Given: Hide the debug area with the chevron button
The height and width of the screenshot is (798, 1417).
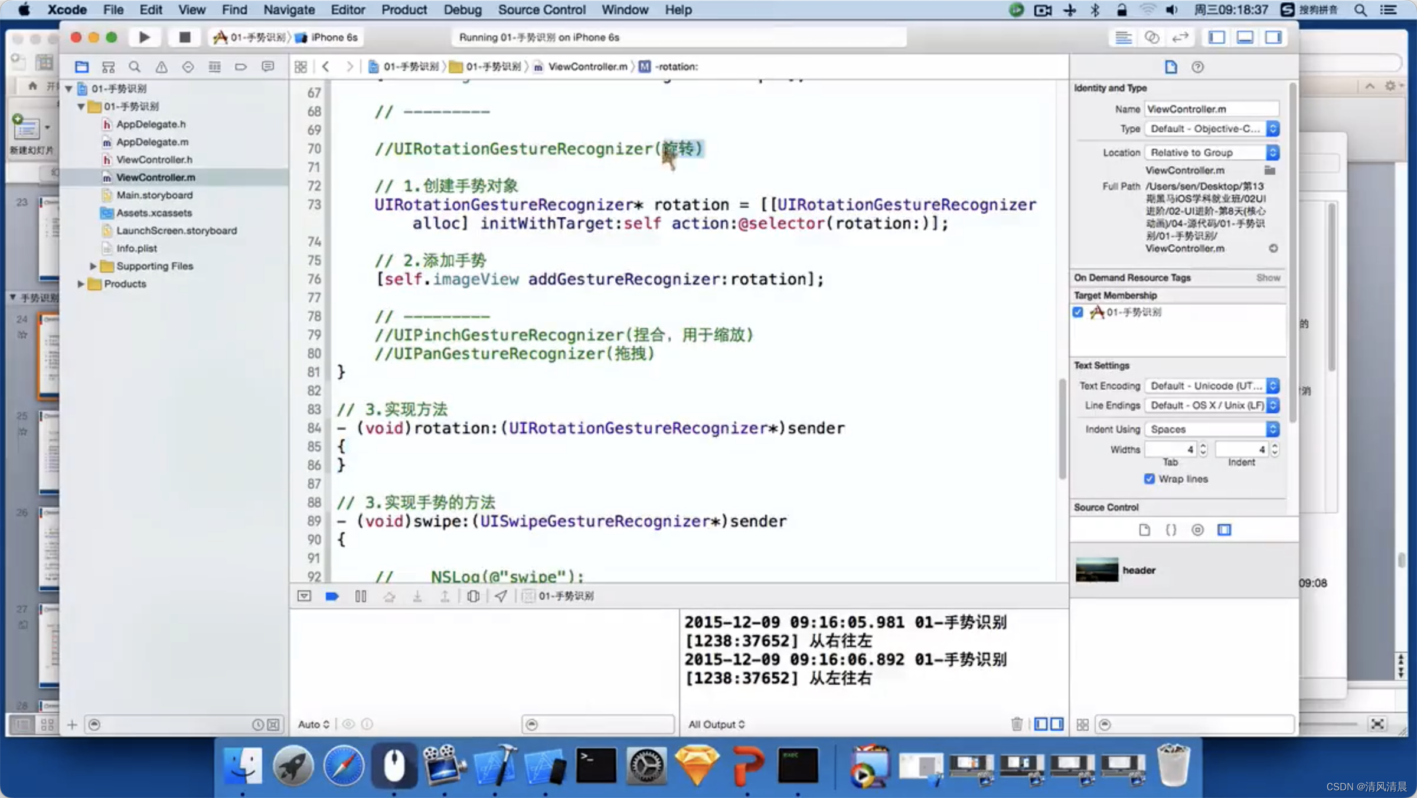Looking at the screenshot, I should [x=304, y=596].
